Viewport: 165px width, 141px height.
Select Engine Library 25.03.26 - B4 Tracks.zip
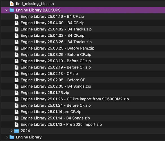tap(56, 42)
